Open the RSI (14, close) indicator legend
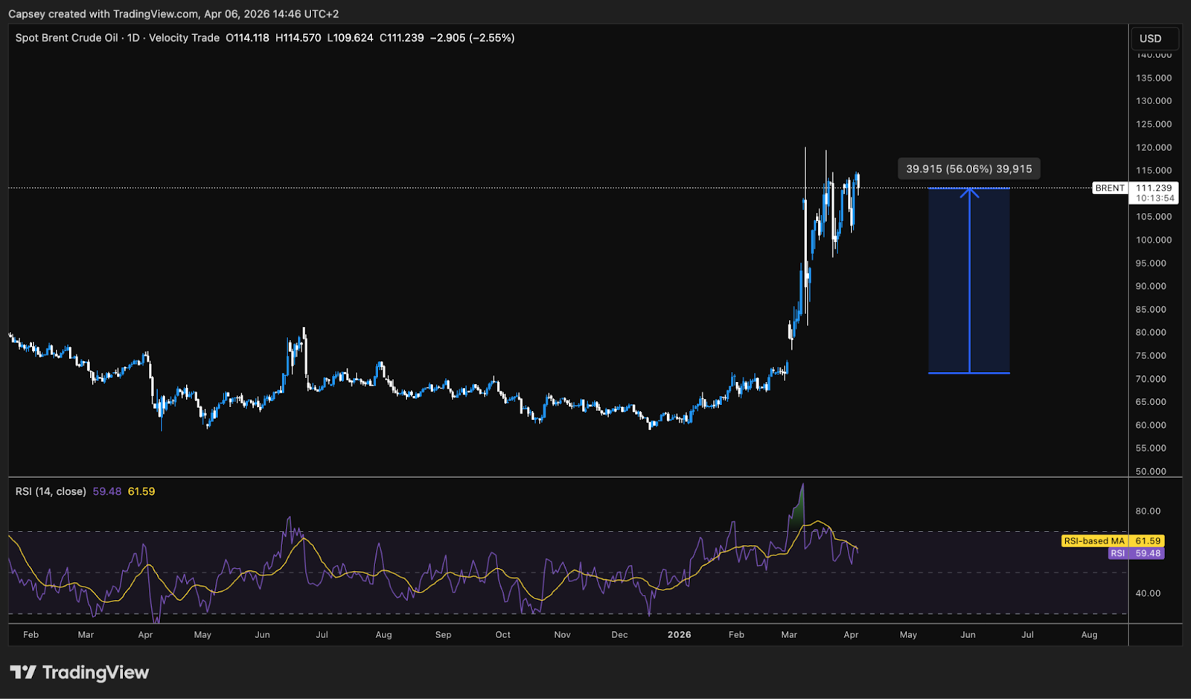This screenshot has width=1191, height=699. pos(51,491)
